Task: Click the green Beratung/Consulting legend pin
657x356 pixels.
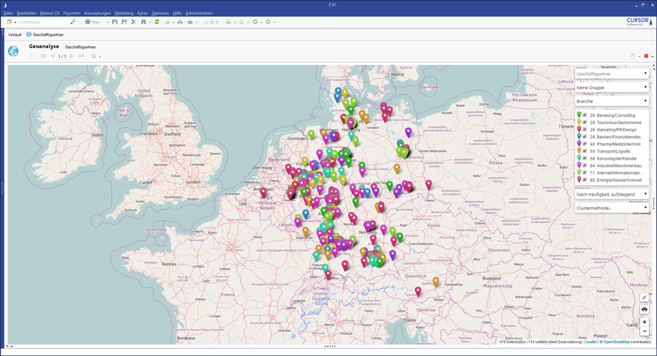Action: pos(578,115)
